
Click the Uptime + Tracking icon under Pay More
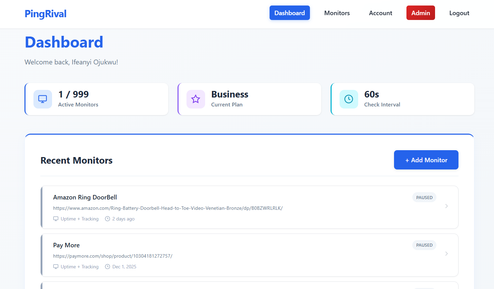pos(56,267)
